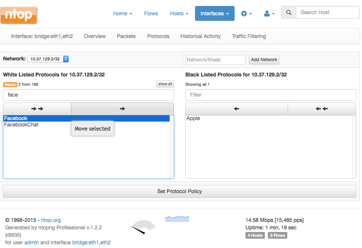The height and width of the screenshot is (248, 362).
Task: Click the blue throughput sparkline chart
Action: [177, 219]
